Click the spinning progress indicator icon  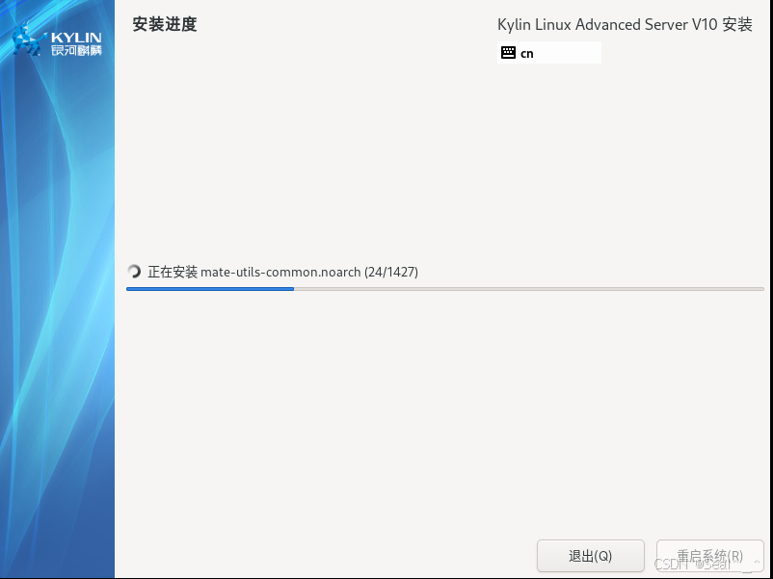coord(134,272)
